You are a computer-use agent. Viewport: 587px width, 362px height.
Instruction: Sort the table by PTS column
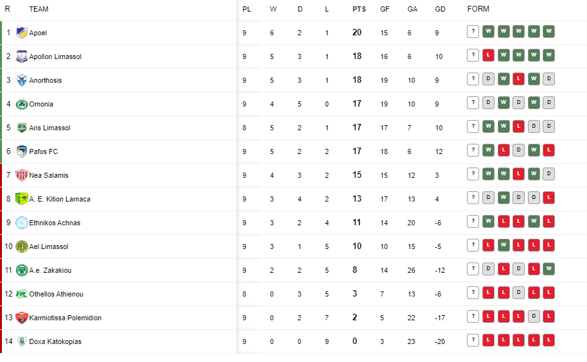pyautogui.click(x=359, y=9)
